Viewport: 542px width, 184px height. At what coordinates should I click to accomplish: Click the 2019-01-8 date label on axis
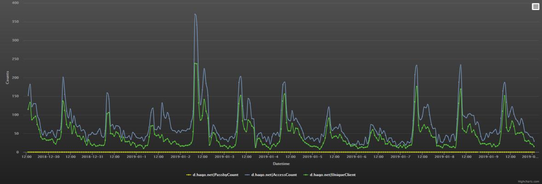click(445, 157)
